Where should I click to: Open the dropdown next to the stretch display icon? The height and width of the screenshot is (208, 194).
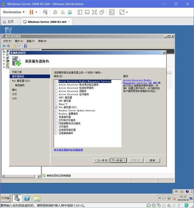127,12
